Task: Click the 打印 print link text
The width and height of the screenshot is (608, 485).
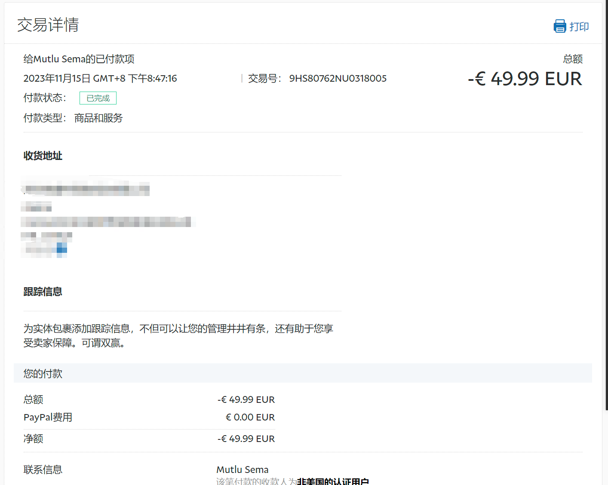Action: [x=579, y=27]
